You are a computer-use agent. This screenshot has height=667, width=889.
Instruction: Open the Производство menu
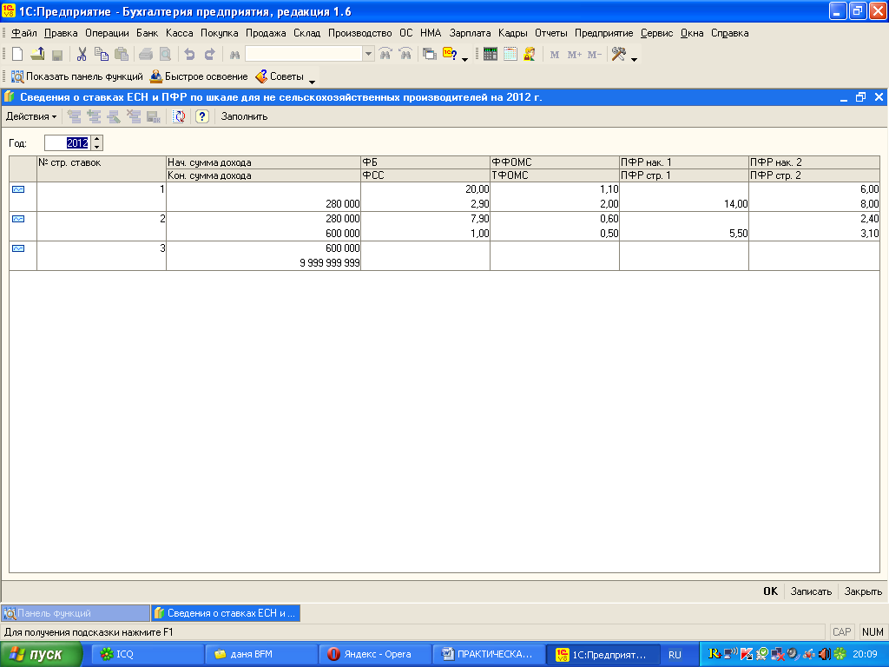coord(359,33)
